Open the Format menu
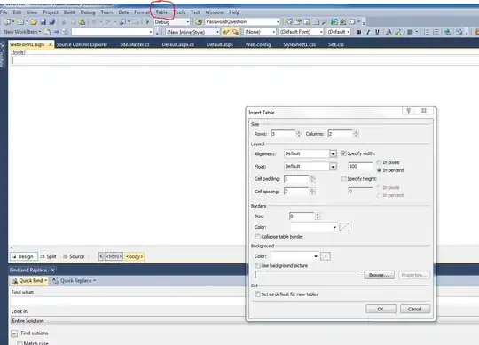The height and width of the screenshot is (345, 479). (142, 12)
